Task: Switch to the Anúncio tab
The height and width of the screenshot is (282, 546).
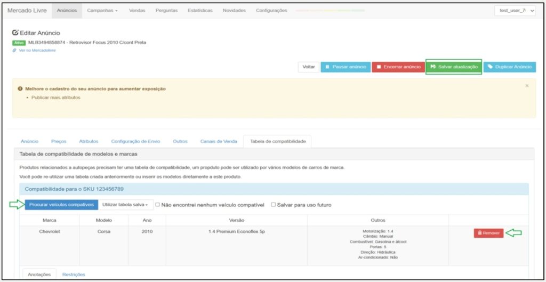Action: point(30,141)
